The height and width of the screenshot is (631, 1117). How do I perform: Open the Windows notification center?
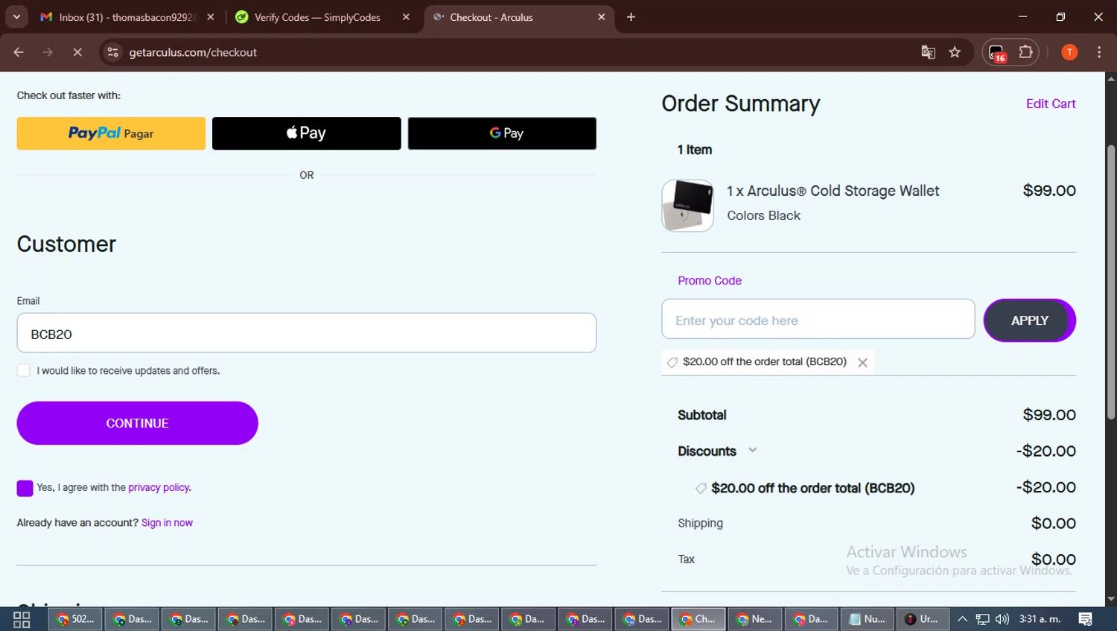[x=1086, y=619]
